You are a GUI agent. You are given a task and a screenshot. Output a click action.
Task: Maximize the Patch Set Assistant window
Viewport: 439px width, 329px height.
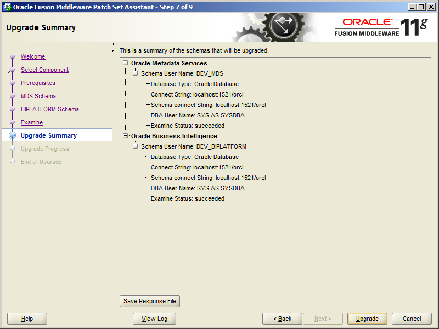421,7
